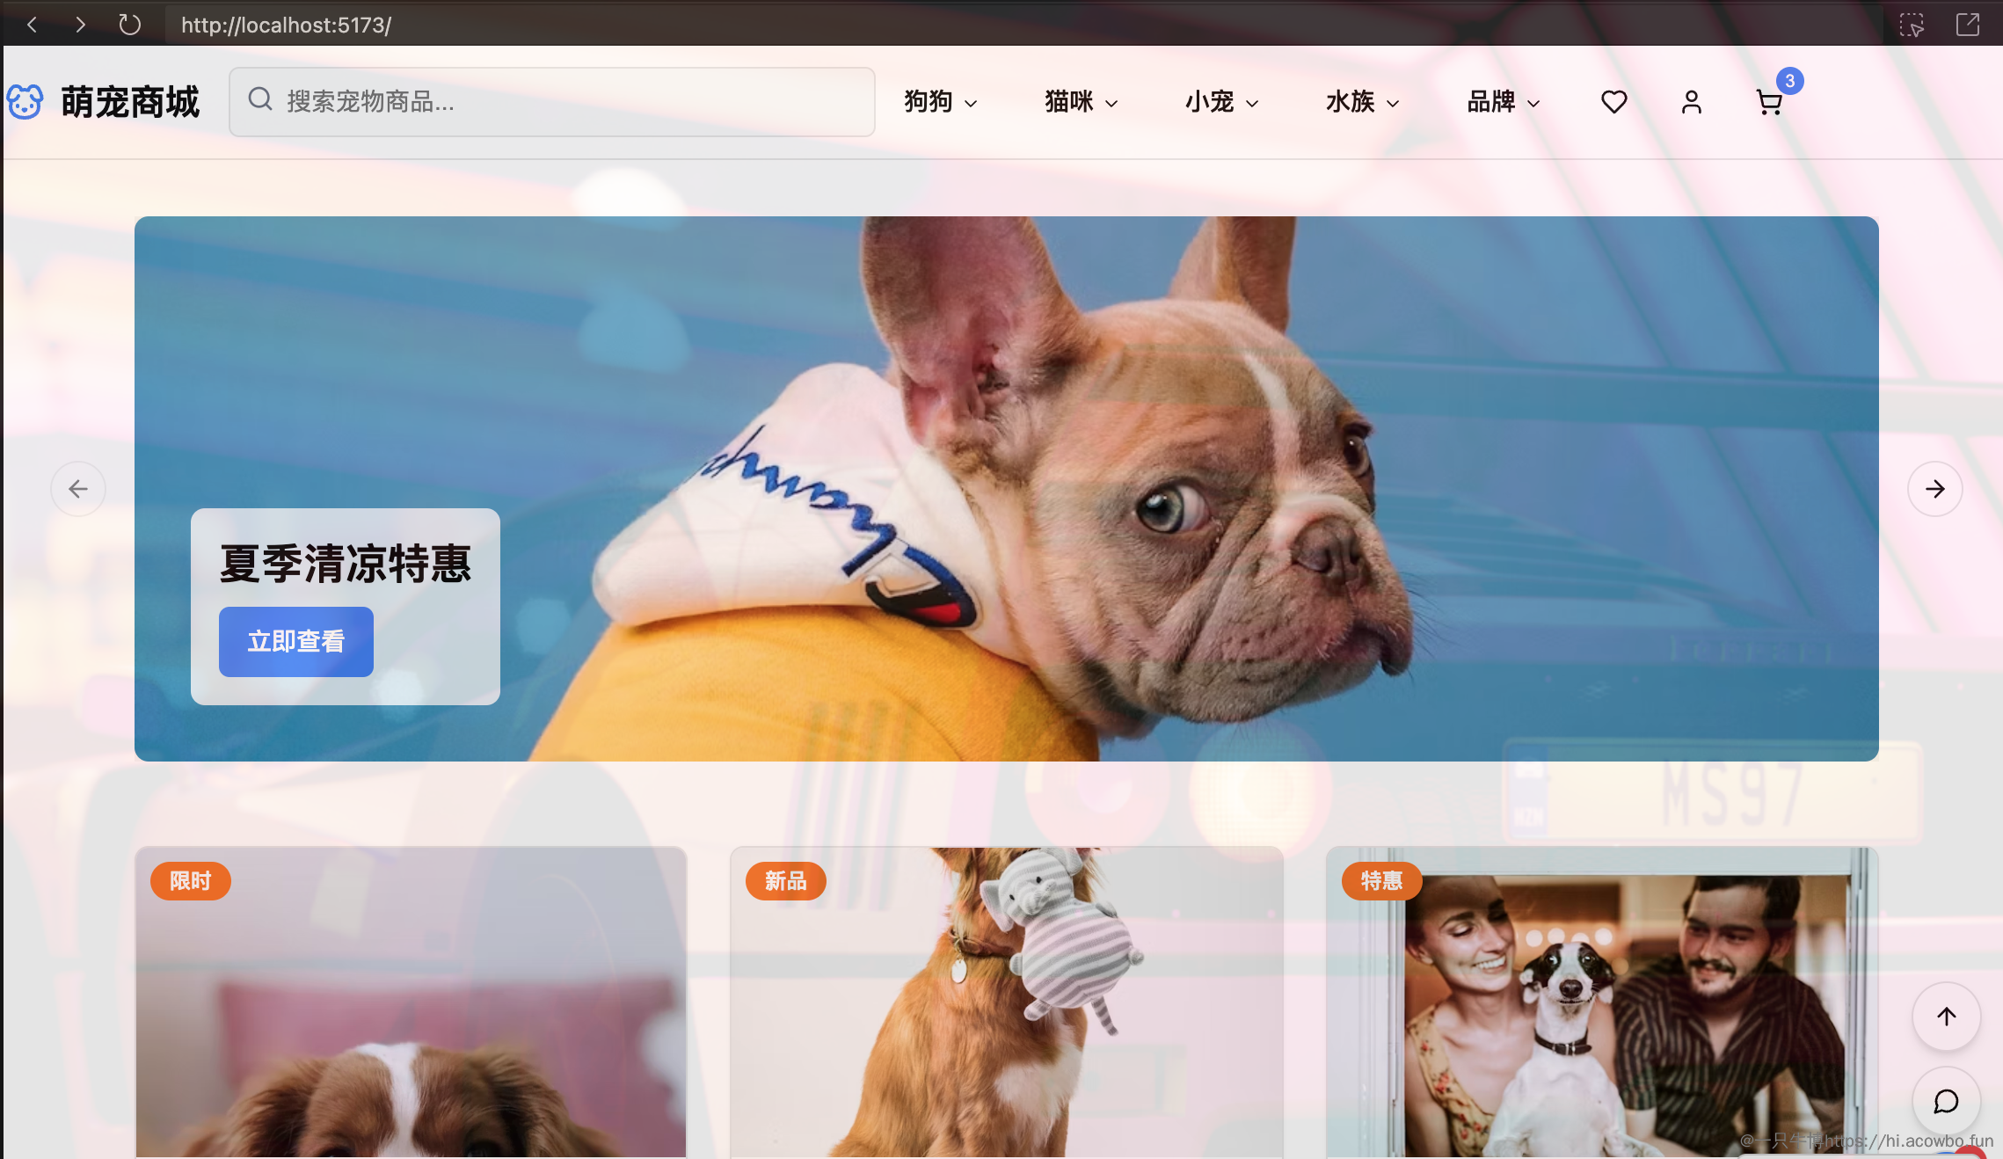Click the French bulldog banner image

(x=1007, y=489)
